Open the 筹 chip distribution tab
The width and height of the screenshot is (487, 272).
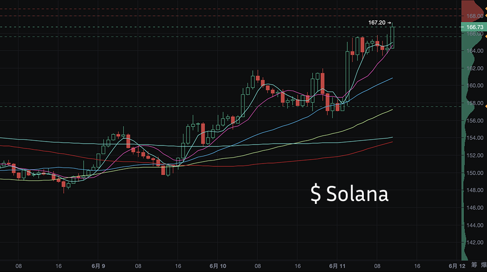tap(474, 266)
